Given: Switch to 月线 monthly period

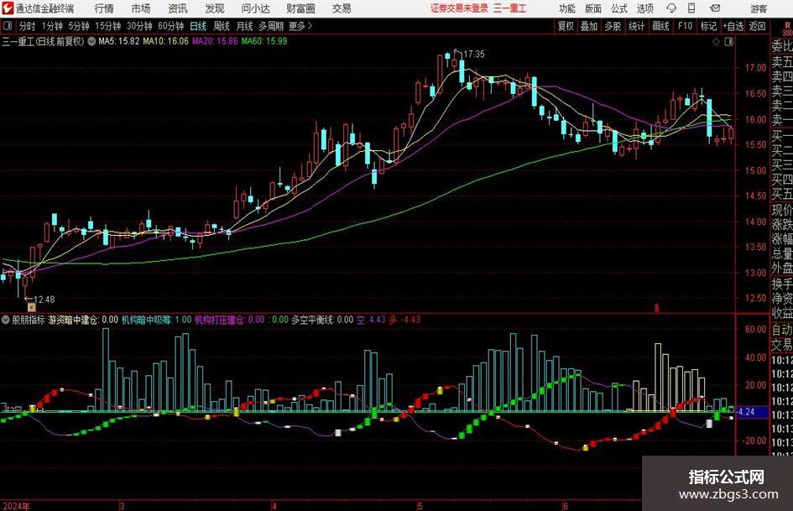Looking at the screenshot, I should 245,26.
